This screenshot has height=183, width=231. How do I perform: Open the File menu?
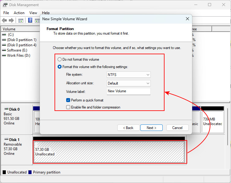6,13
